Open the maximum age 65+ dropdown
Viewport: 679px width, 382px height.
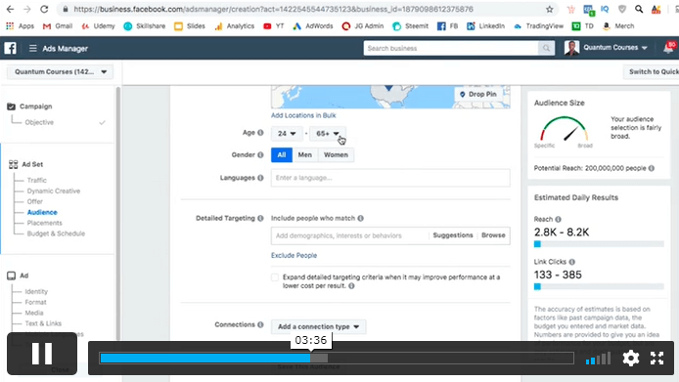328,134
